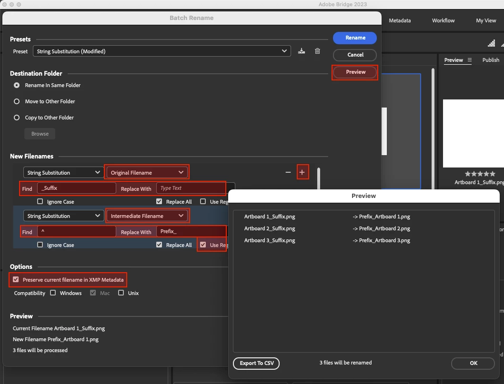Screen dimensions: 504x384
Task: Click New Filename Prefix_Artboard 1.png text
Action: [56, 339]
